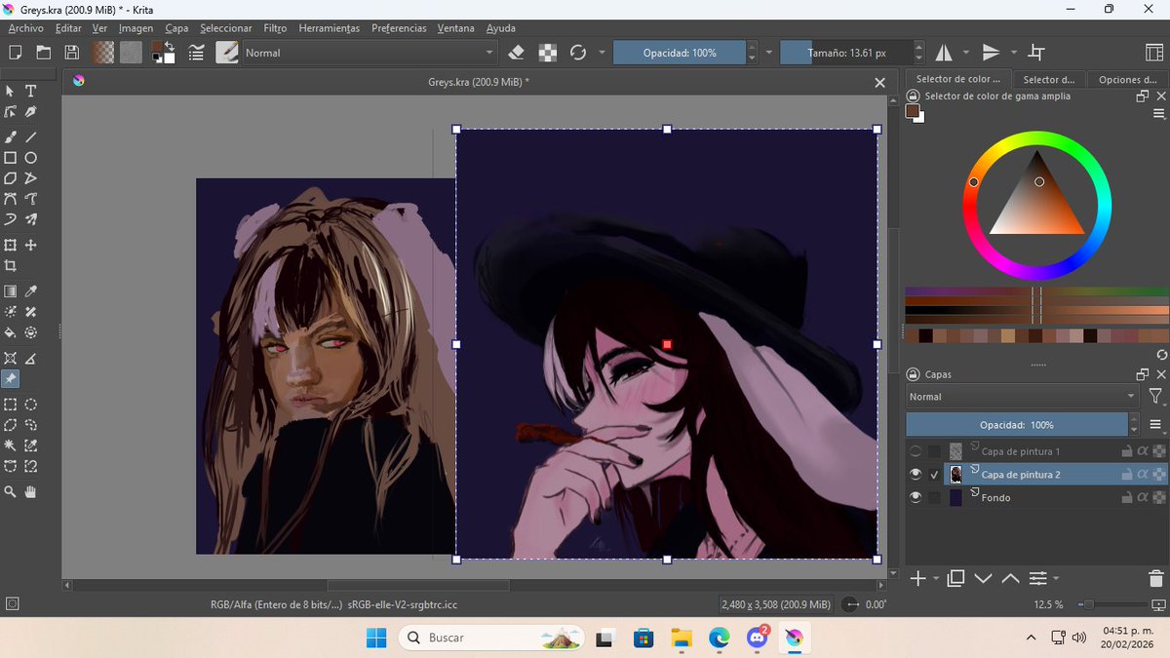Screen dimensions: 1170x658
Task: Open the layer blending mode dropdown
Action: 1022,397
